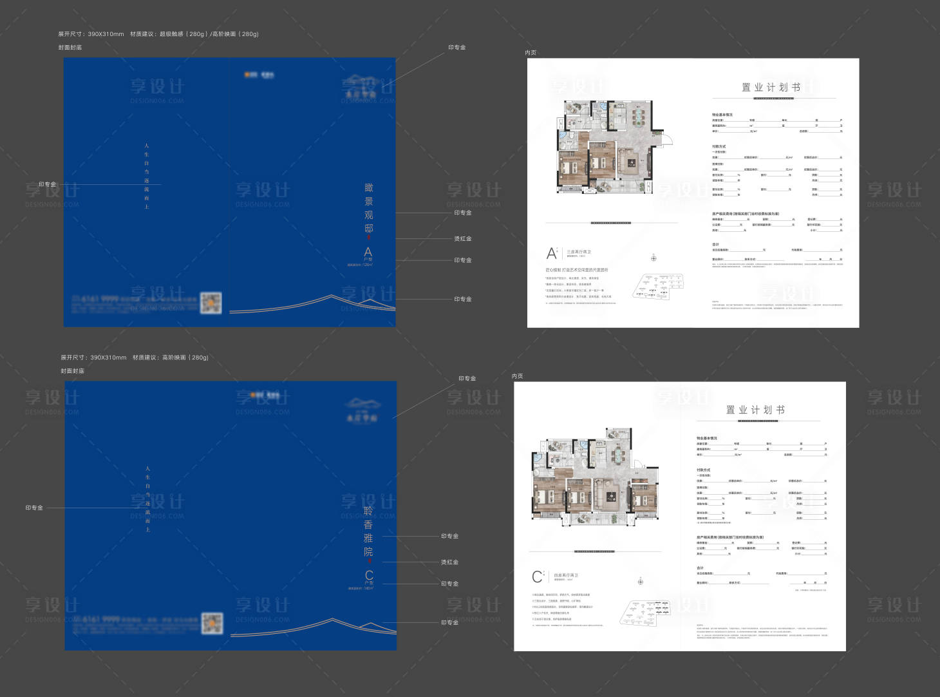Screen dimensions: 940x697
Task: Select the C户型 four-bedroom floor plan image
Action: (596, 477)
